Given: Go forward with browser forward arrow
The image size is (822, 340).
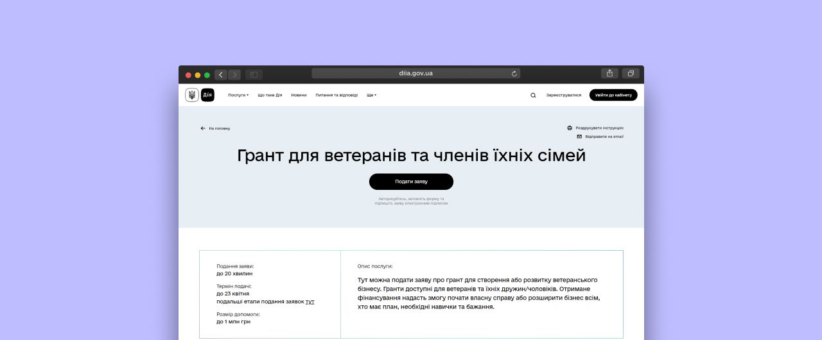Looking at the screenshot, I should click(234, 74).
